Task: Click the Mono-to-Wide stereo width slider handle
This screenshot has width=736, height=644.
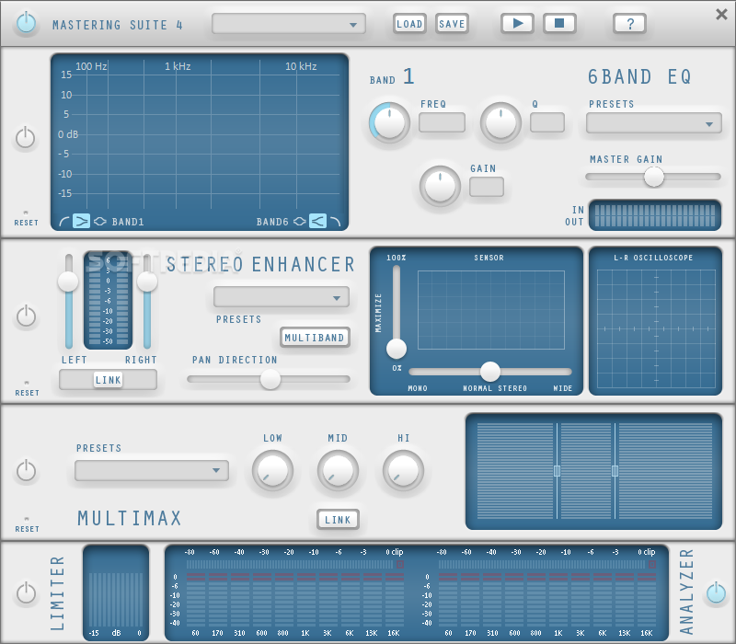Action: [x=490, y=372]
